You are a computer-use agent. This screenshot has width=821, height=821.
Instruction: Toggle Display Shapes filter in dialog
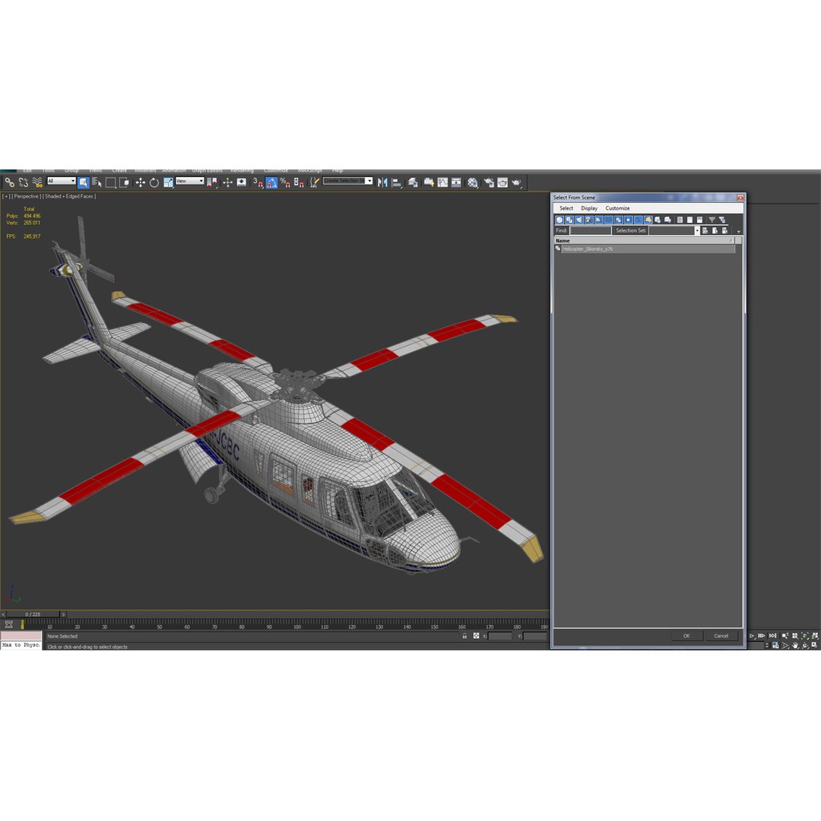click(569, 220)
